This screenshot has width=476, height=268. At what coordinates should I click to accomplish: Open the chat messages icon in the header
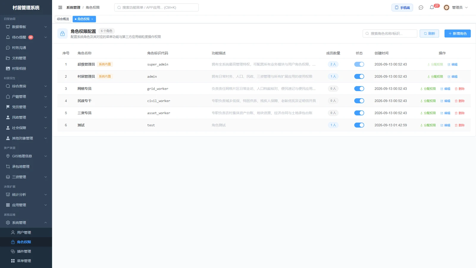point(421,7)
